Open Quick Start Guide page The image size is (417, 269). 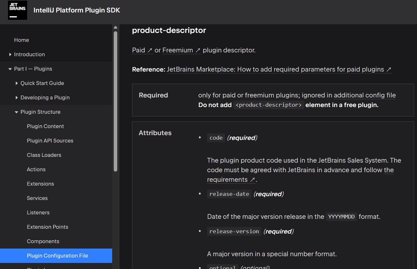[42, 83]
